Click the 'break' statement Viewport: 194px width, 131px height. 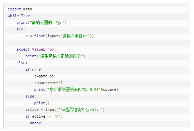pyautogui.click(x=35, y=123)
